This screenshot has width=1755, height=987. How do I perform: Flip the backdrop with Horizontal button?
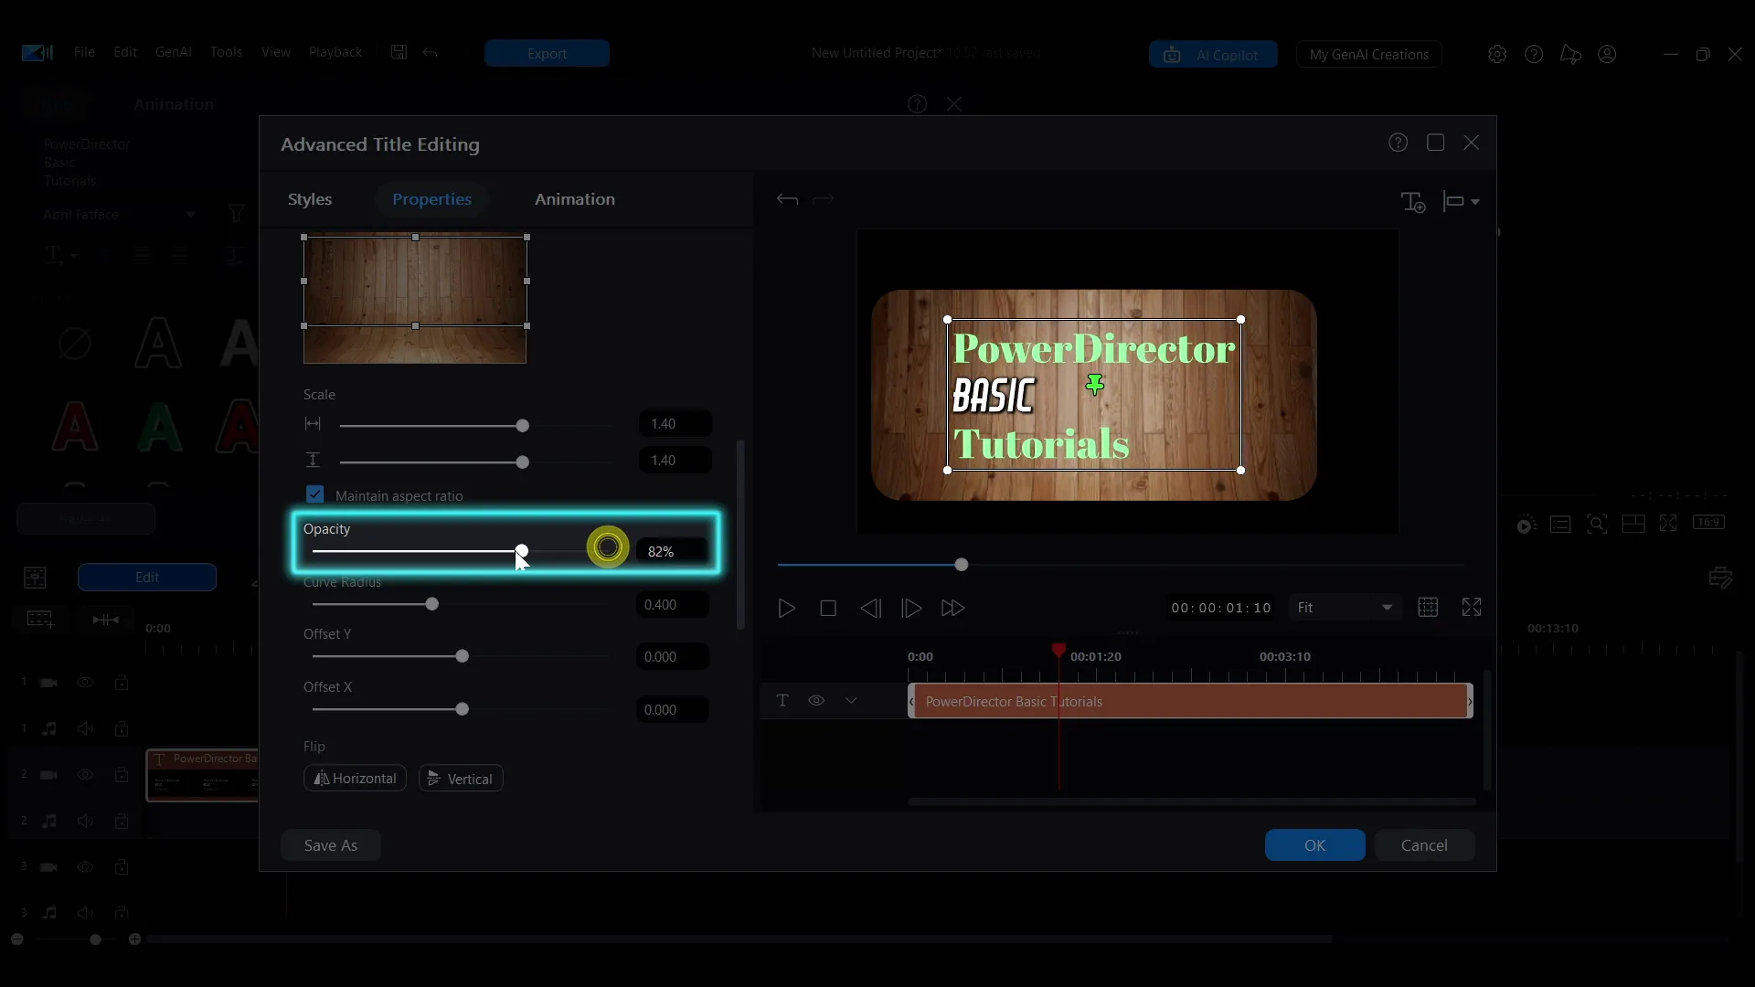pyautogui.click(x=355, y=778)
